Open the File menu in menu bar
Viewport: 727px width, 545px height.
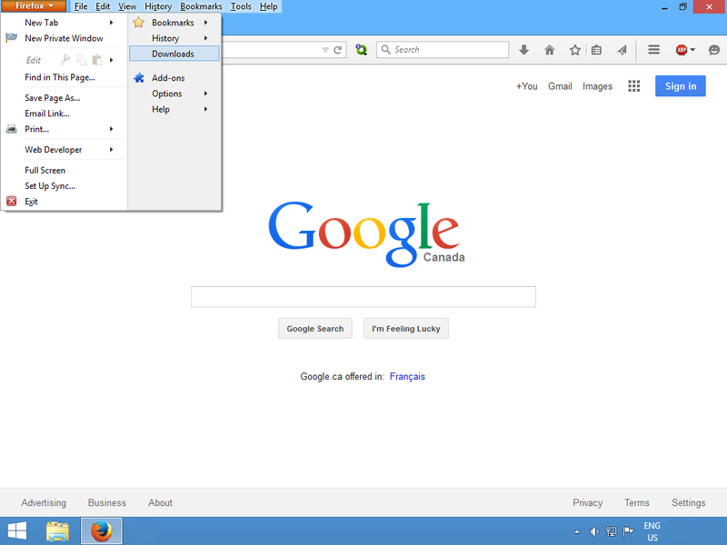click(81, 6)
